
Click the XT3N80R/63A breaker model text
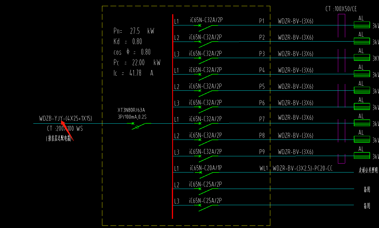pyautogui.click(x=131, y=111)
